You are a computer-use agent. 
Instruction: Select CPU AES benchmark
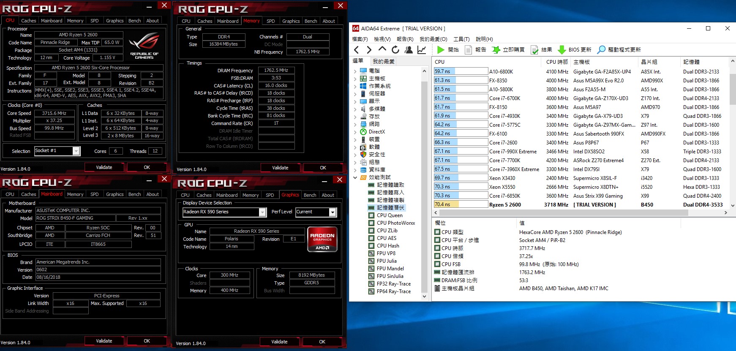coord(382,238)
